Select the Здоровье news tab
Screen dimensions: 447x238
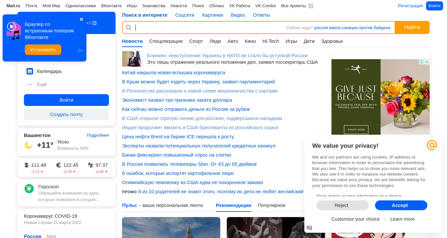332,41
